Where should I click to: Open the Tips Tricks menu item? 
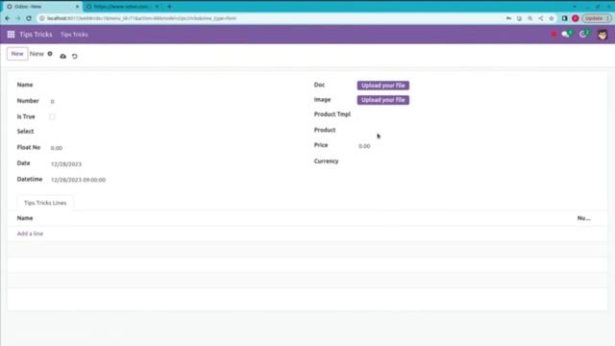tap(74, 35)
